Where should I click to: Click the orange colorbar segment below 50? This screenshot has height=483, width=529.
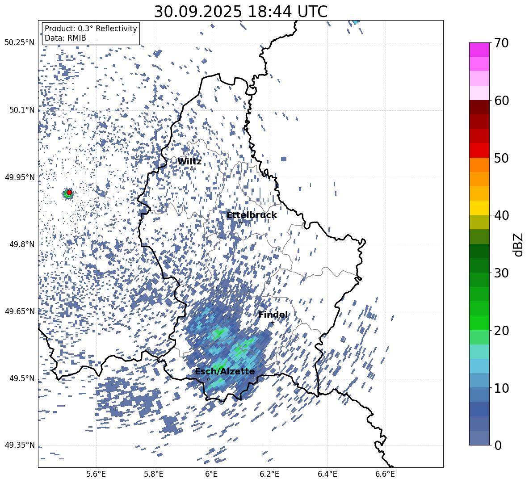tap(479, 164)
